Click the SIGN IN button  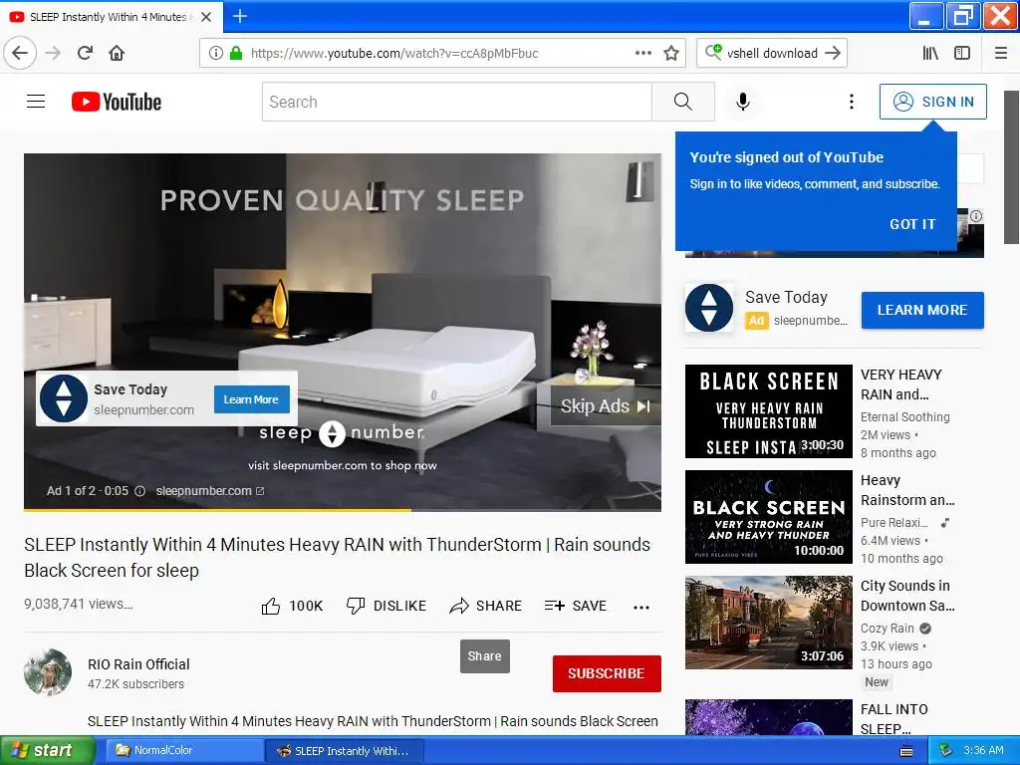932,102
